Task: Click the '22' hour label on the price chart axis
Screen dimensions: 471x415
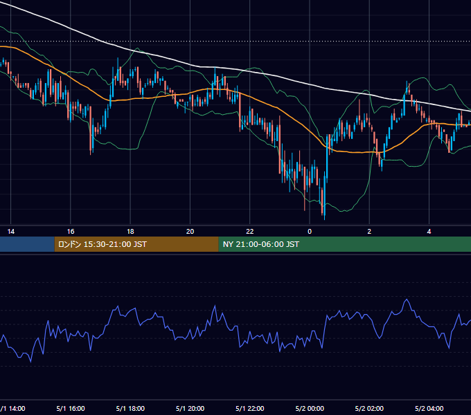Action: (x=250, y=232)
